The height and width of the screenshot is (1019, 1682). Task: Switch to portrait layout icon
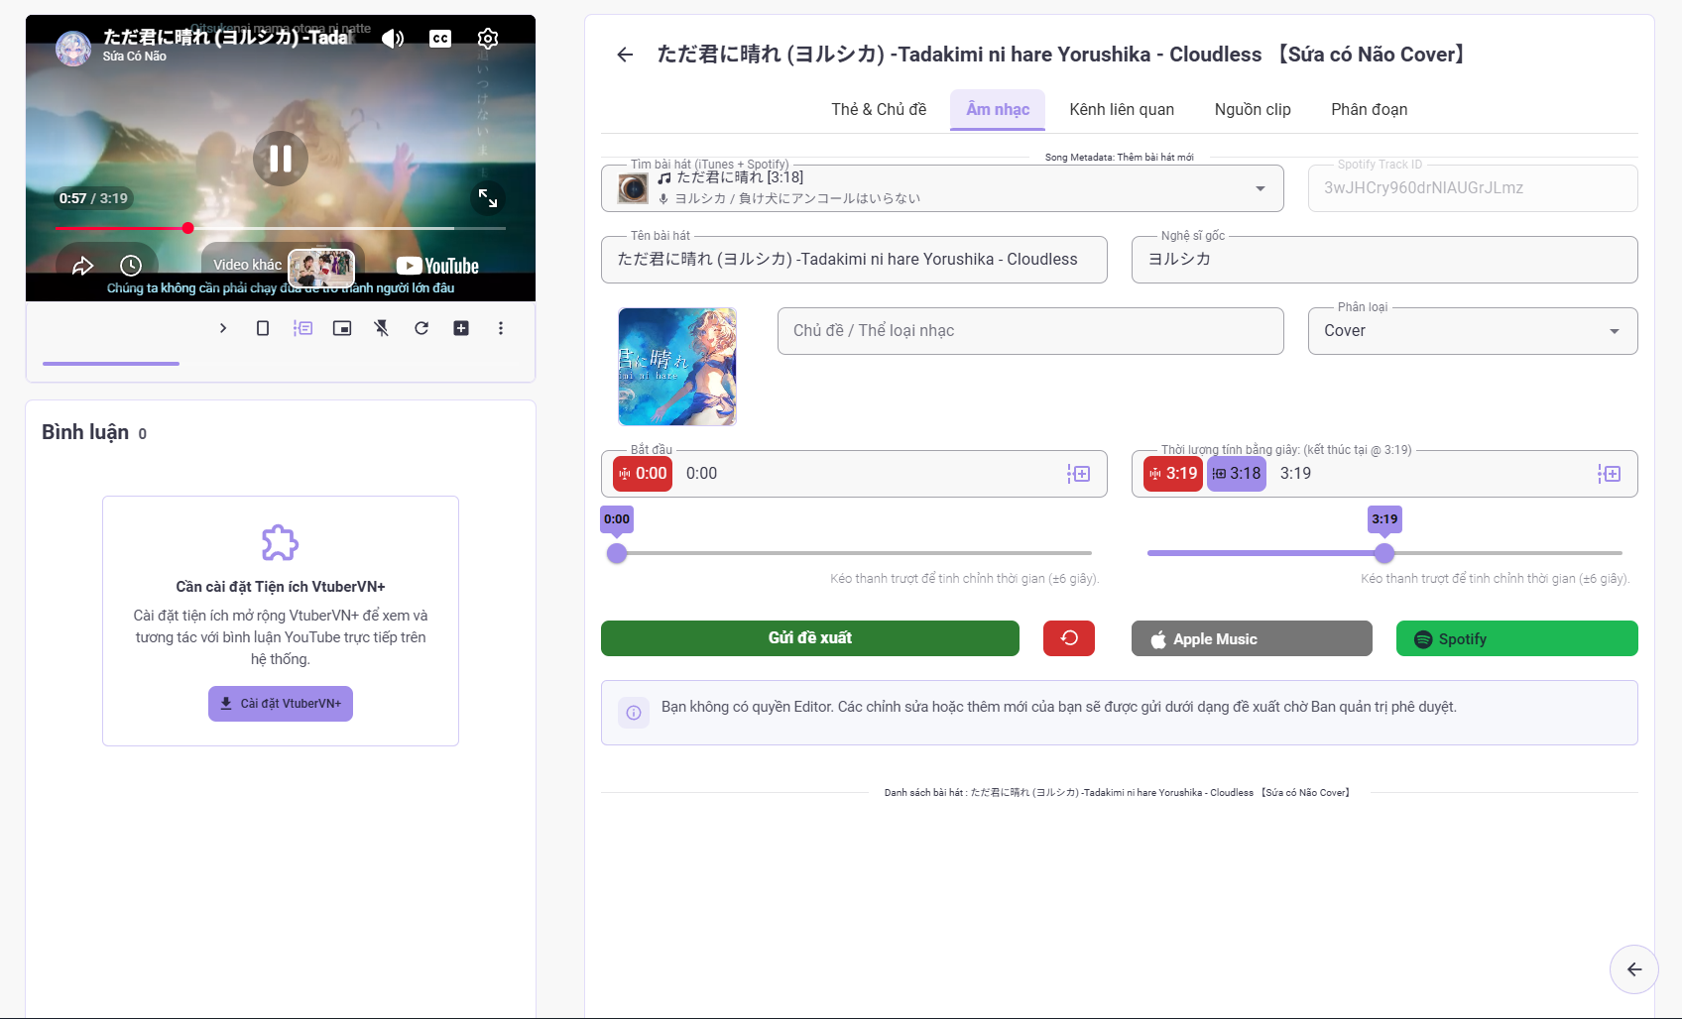tap(263, 328)
